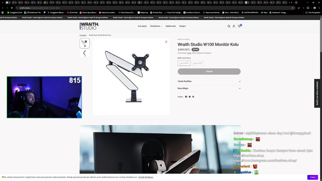Go to Ana Sayfa in navigation
Screen dimensions: 322x181
coord(142,26)
